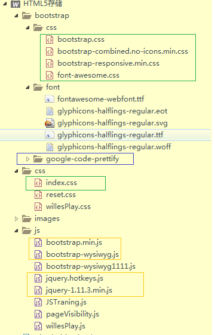Open bootstrap-combined.no-icons.min.css file name
This screenshot has width=215, height=335.
123,51
